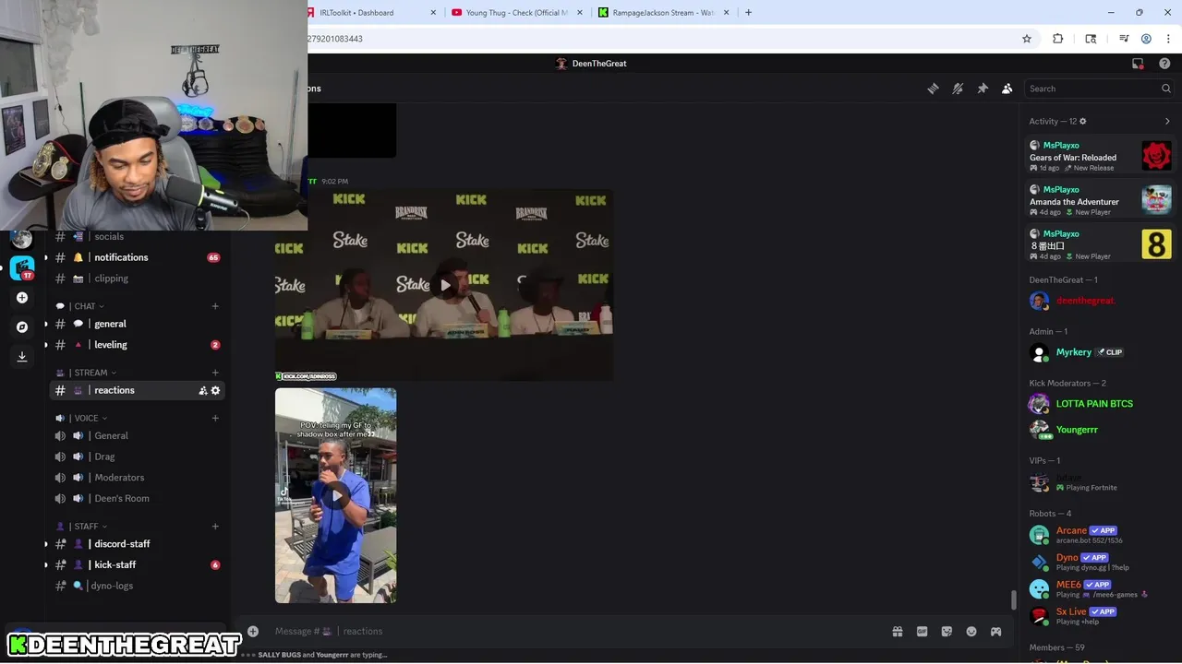Open a new browser tab
Viewport: 1182px width, 664px height.
click(748, 13)
